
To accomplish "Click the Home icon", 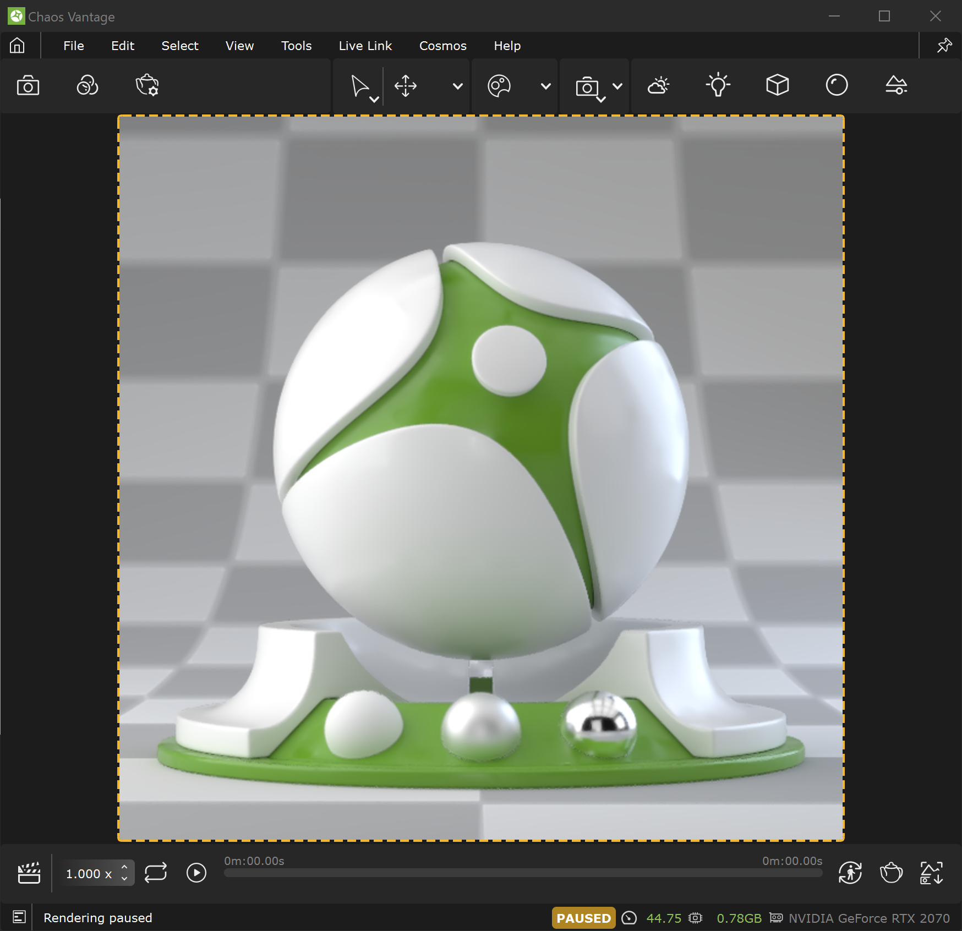I will pos(17,45).
